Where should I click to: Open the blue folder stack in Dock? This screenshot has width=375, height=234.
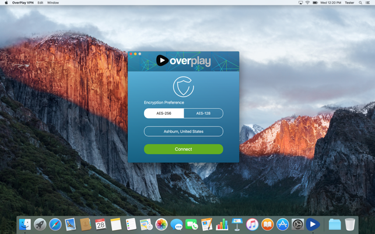click(x=335, y=225)
